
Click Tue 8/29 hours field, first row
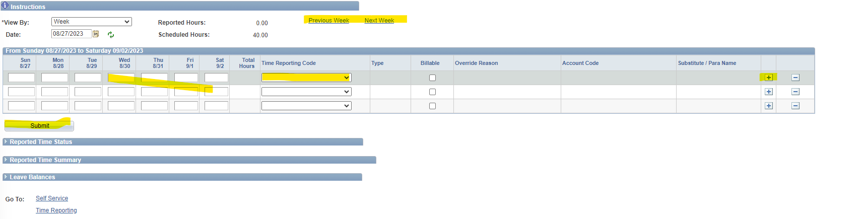coord(88,78)
